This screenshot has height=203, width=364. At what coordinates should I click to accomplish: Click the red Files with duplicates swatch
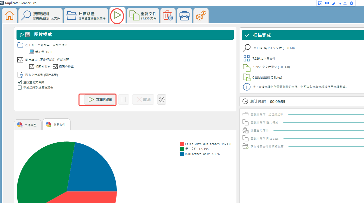click(x=182, y=144)
